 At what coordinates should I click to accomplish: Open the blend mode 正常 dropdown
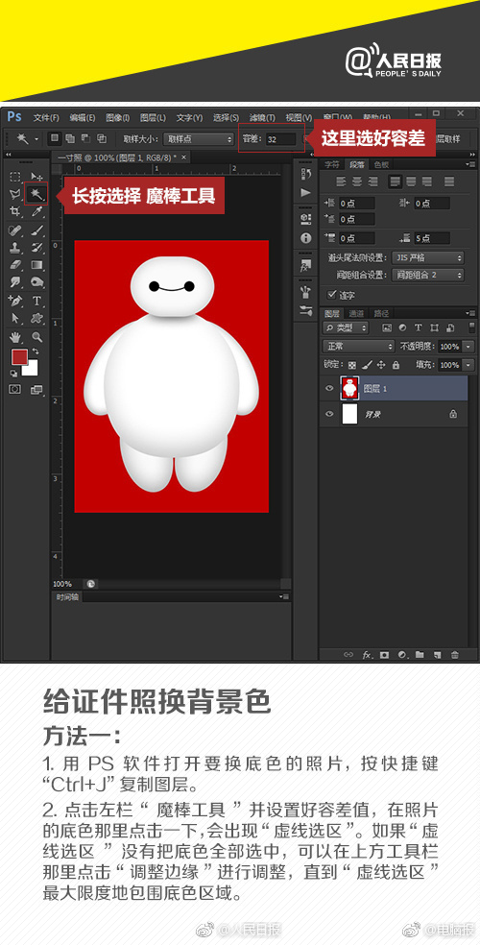point(358,347)
